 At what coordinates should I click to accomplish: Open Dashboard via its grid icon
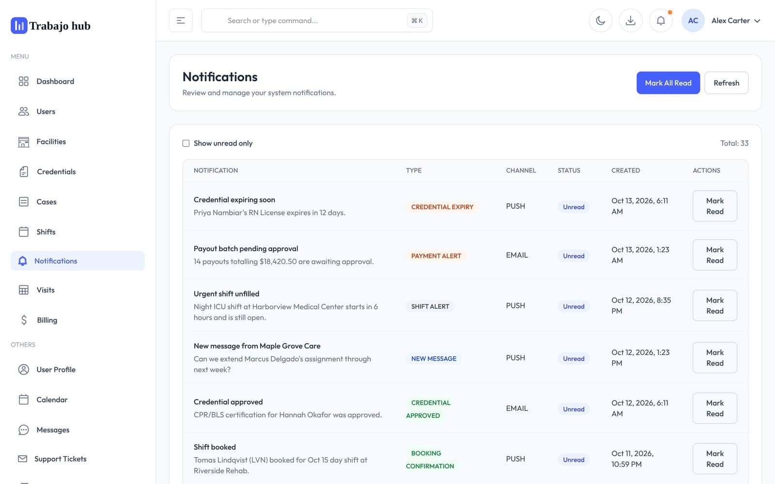[23, 81]
